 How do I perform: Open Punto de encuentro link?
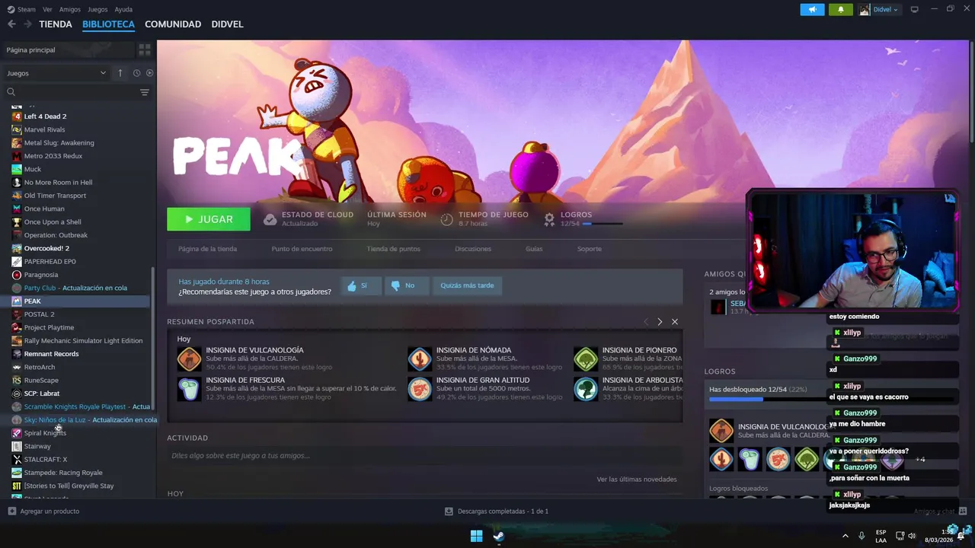(x=302, y=249)
